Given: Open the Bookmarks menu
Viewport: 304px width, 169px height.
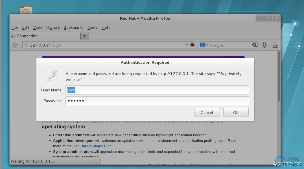Looking at the screenshot, I should [x=73, y=28].
